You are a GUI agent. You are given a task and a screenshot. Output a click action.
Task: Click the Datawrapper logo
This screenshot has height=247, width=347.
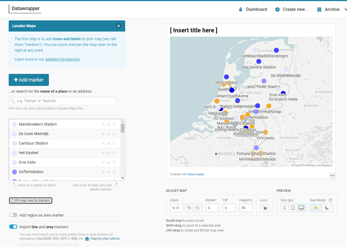(x=25, y=9)
